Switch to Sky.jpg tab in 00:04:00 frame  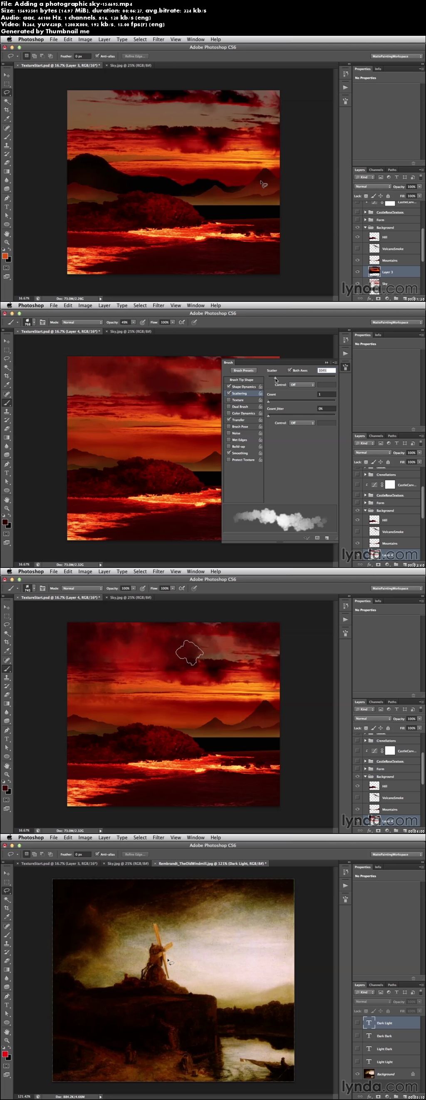[x=131, y=597]
